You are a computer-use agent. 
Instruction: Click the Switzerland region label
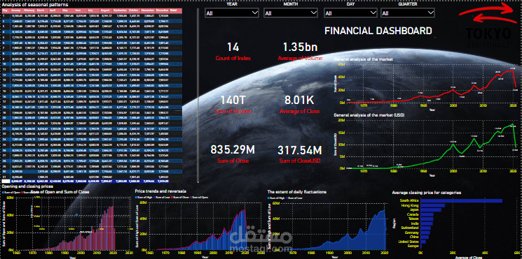(x=410, y=228)
